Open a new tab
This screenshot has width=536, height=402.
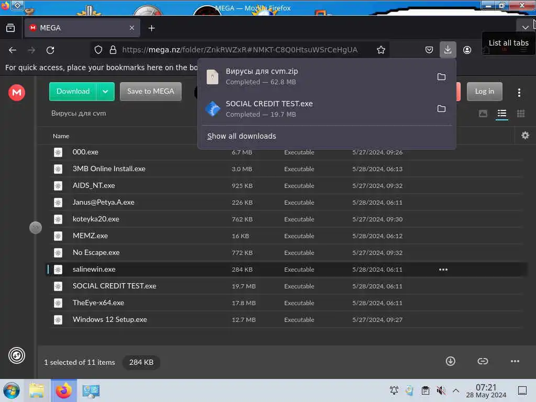pyautogui.click(x=151, y=28)
